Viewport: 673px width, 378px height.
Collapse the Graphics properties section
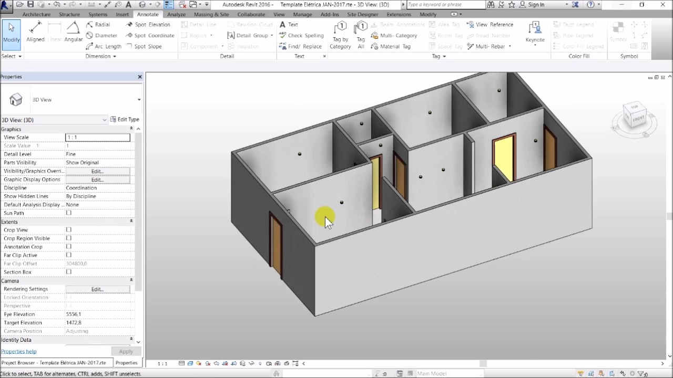pos(131,129)
